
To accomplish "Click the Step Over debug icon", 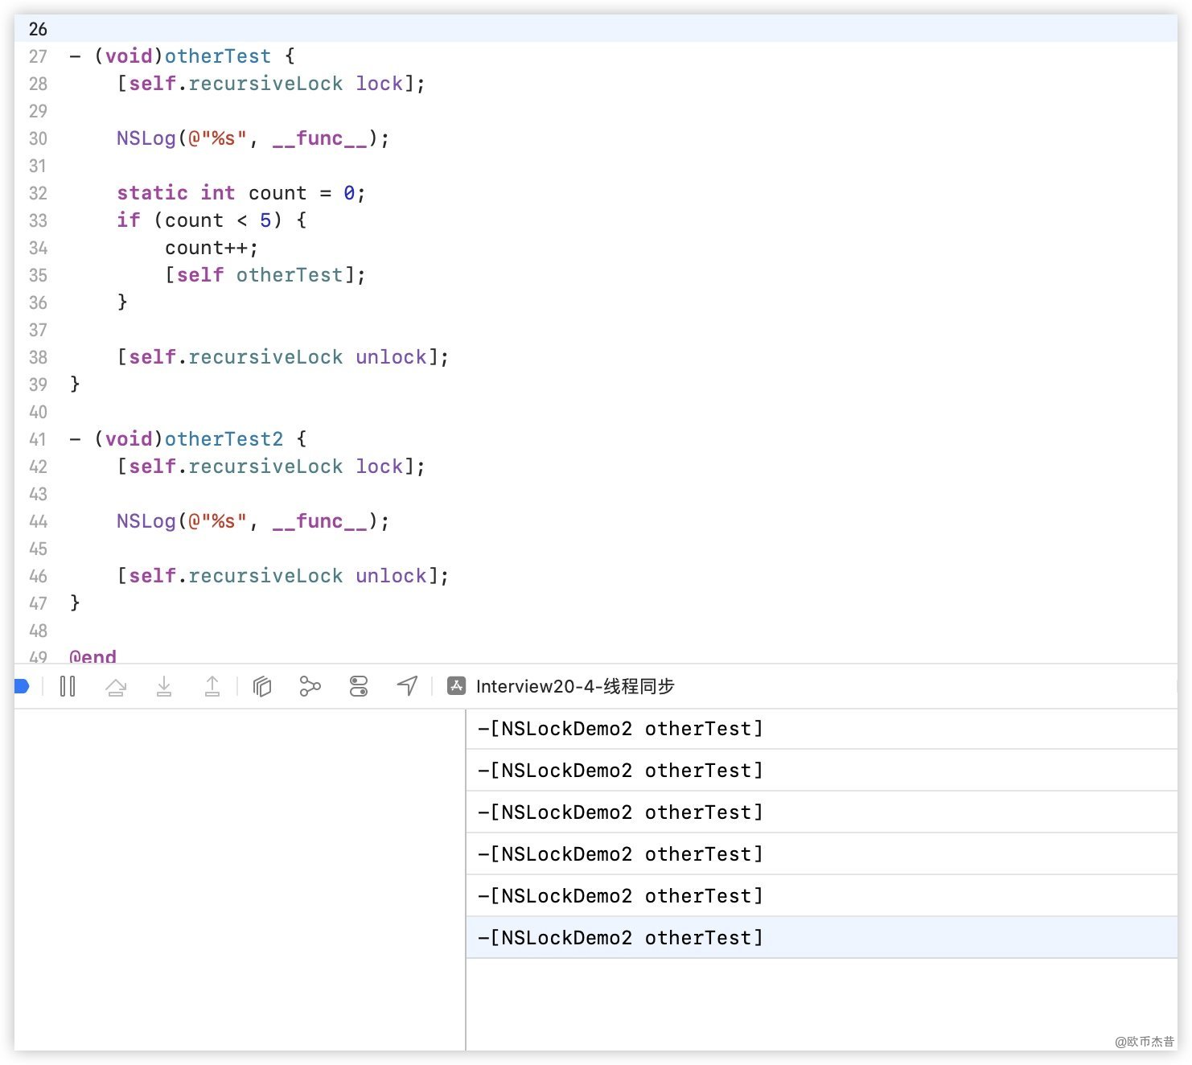I will (116, 686).
